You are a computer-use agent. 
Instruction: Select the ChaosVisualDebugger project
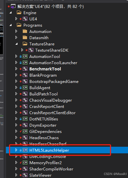click(x=50, y=100)
